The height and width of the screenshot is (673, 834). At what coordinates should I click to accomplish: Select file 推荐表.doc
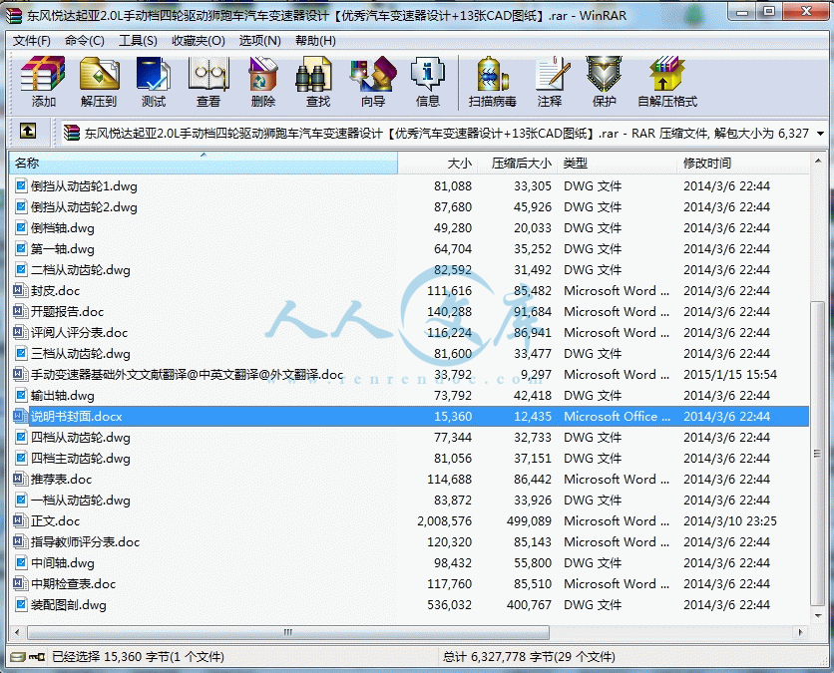(x=61, y=479)
